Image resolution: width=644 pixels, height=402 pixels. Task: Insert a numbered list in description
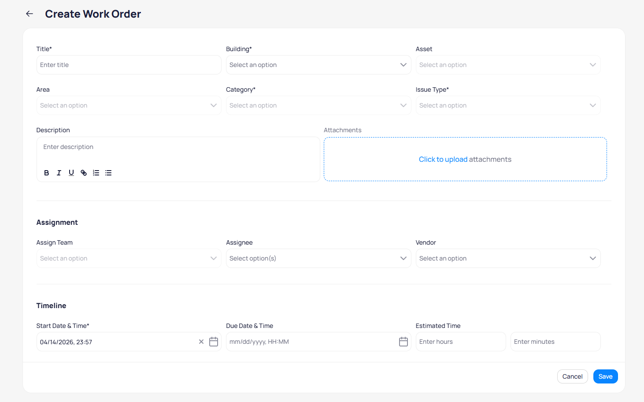click(x=96, y=173)
